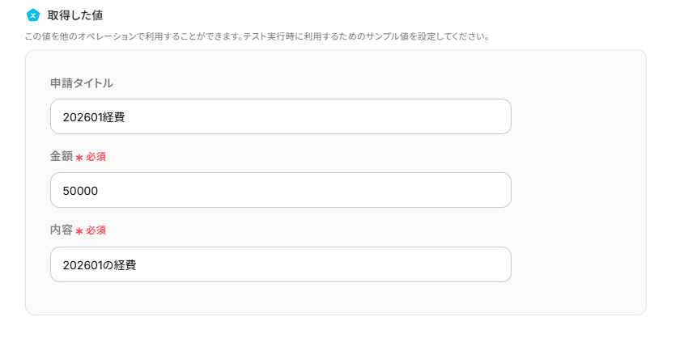Click the 取得した値 heading

(75, 15)
